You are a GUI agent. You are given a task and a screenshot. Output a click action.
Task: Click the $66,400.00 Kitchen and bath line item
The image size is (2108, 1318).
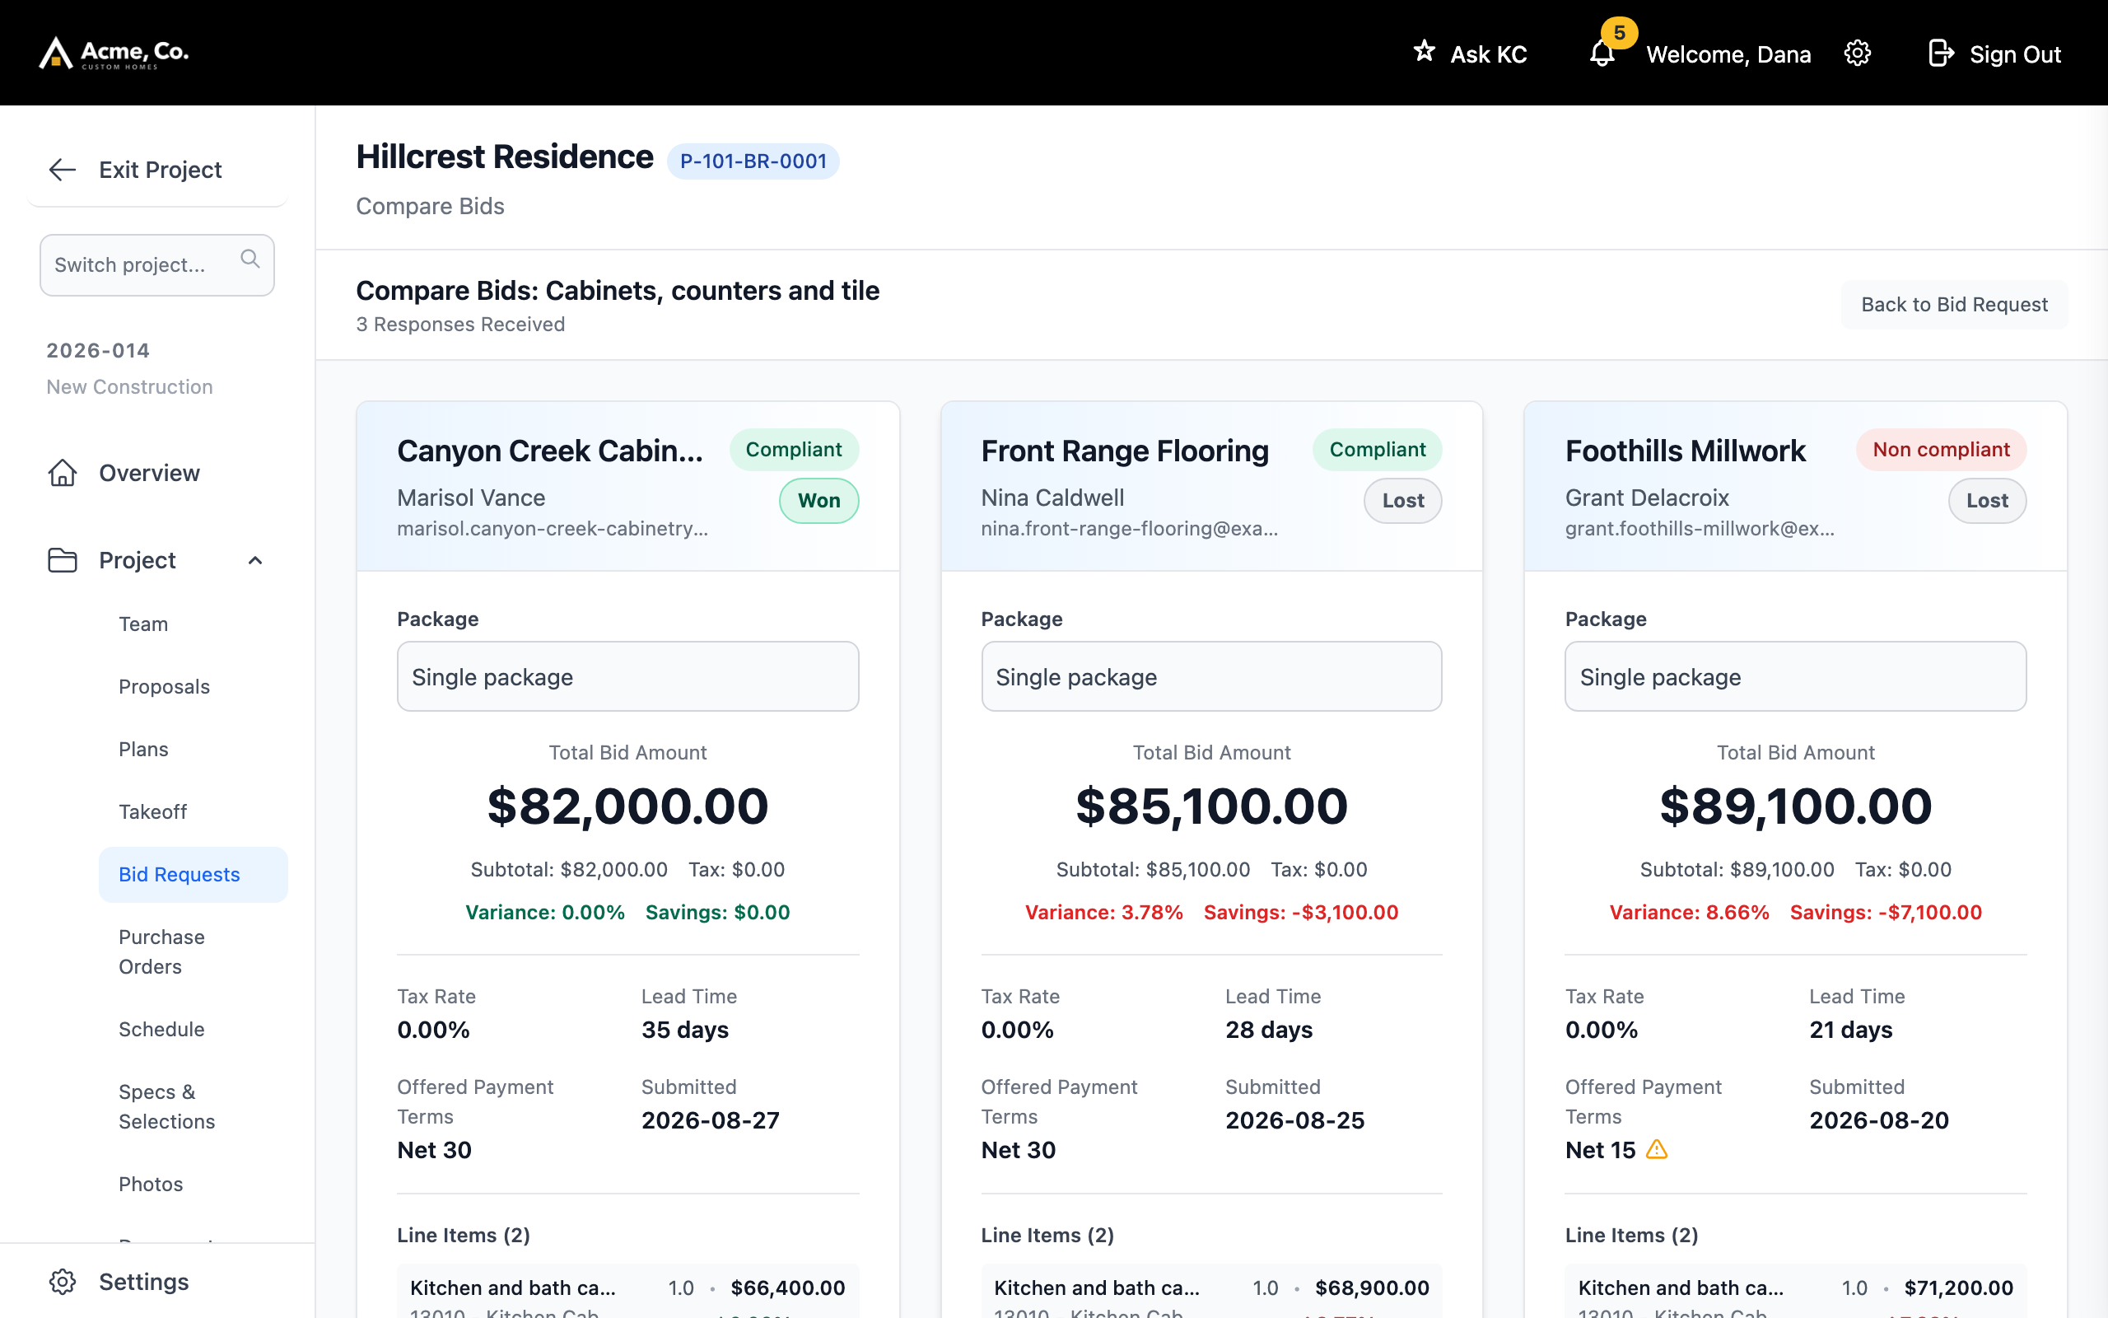[627, 1291]
